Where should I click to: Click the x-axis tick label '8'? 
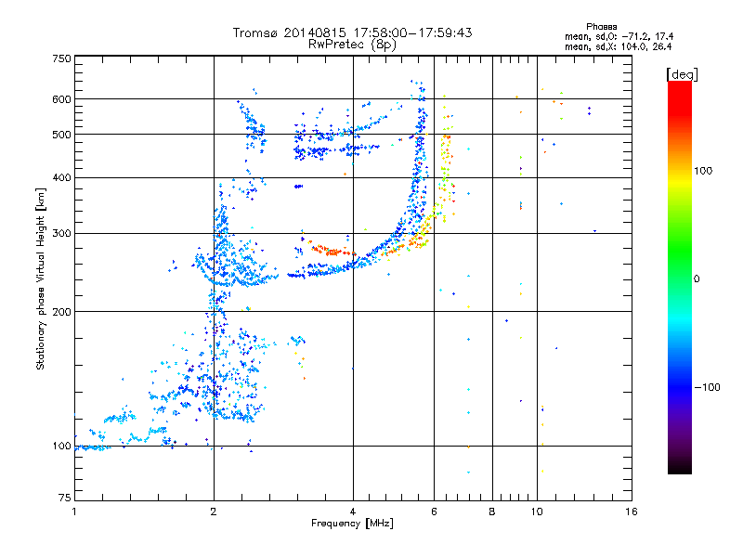click(492, 512)
